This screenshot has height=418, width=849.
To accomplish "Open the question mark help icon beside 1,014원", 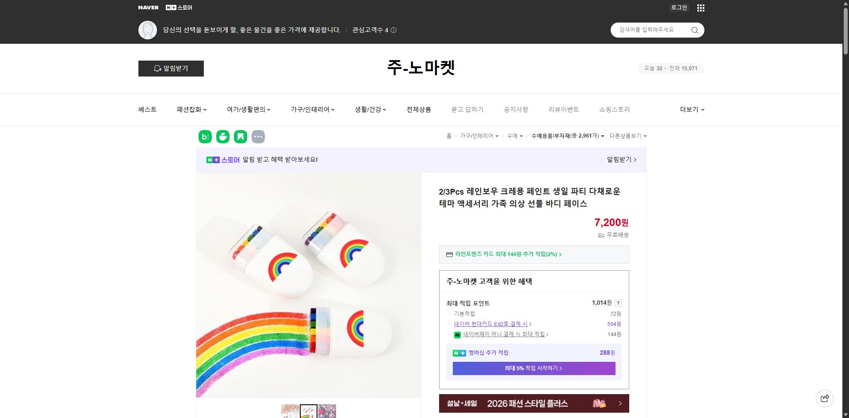I will point(618,303).
